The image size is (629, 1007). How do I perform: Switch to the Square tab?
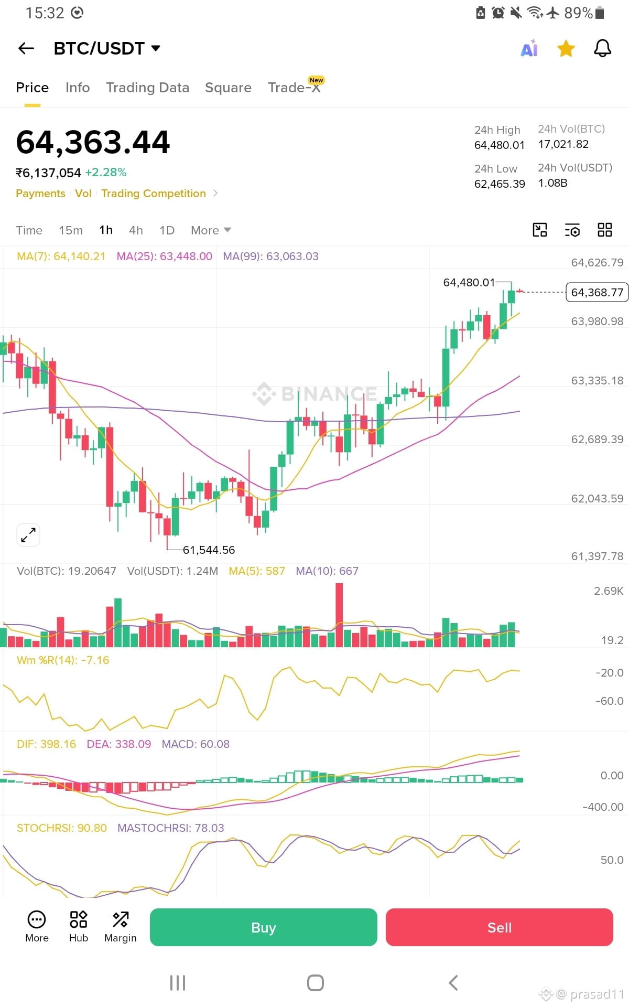[228, 88]
